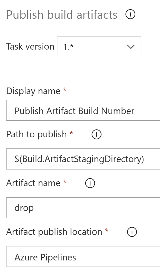
Task: Open the Azure Pipelines location dropdown
Action: 83,257
